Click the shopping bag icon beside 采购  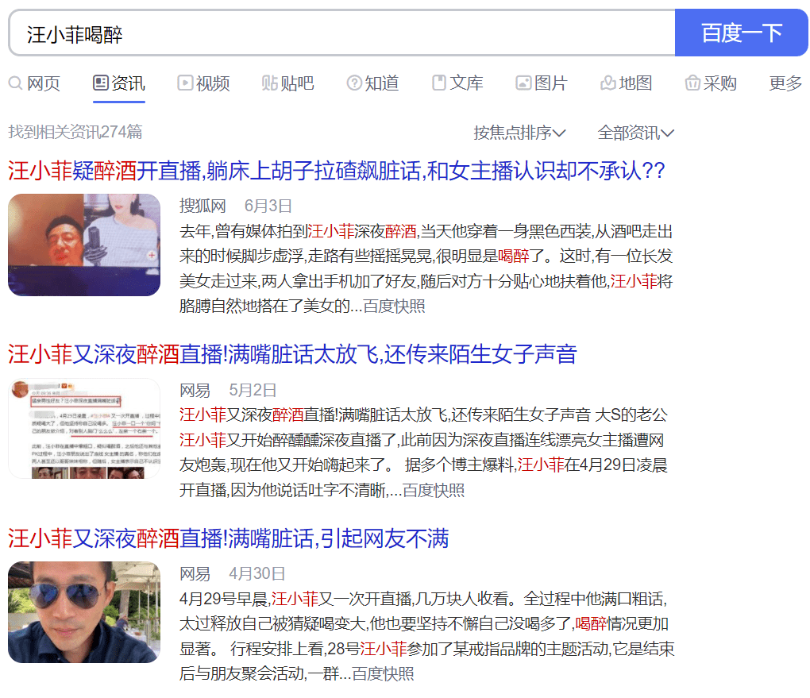pyautogui.click(x=692, y=83)
